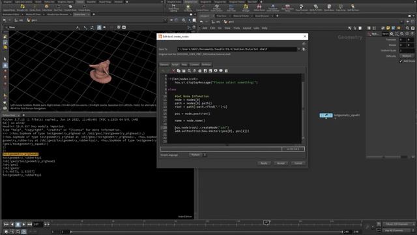Click the last icon in script editor toolbar
The width and height of the screenshot is (417, 235).
[x=226, y=71]
